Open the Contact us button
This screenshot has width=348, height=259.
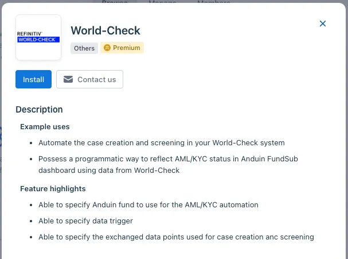(89, 79)
